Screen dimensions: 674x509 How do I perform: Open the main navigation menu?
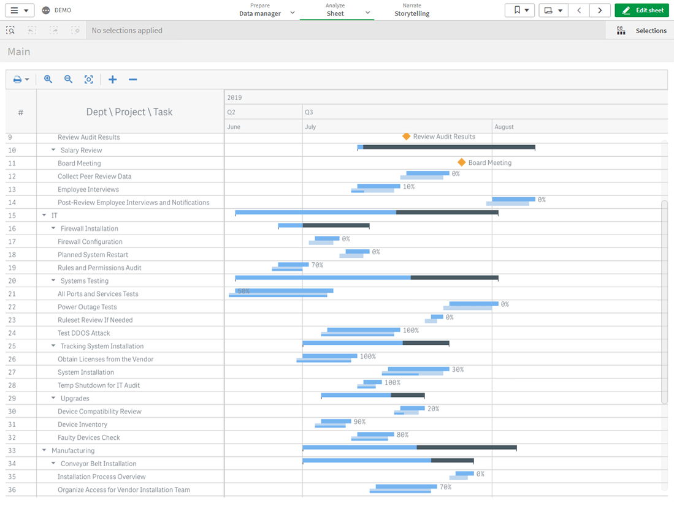[x=19, y=10]
